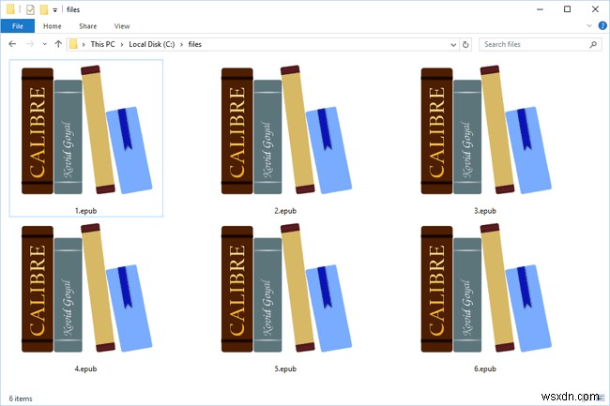Viewport: 610px width, 406px height.
Task: Click the New folder quick access icon
Action: pyautogui.click(x=43, y=9)
